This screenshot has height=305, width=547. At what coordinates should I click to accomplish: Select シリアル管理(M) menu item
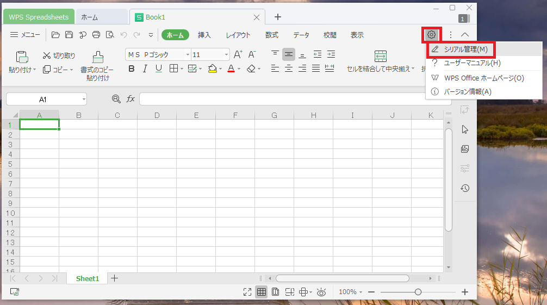pos(465,49)
